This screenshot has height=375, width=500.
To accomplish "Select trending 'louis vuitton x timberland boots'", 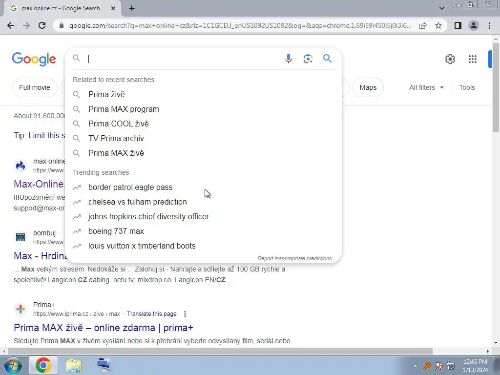I will tap(203, 246).
